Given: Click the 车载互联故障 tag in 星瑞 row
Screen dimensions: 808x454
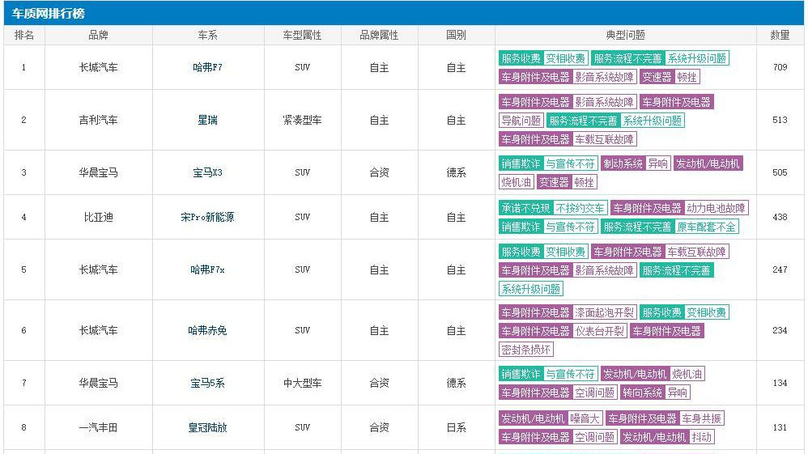Looking at the screenshot, I should pyautogui.click(x=604, y=139).
